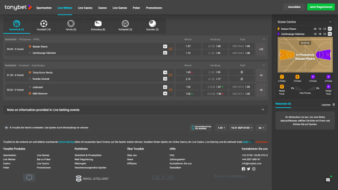Screen dimensions: 338x190
Task: Collapse the Russland Superleague section
Action: pos(264,65)
